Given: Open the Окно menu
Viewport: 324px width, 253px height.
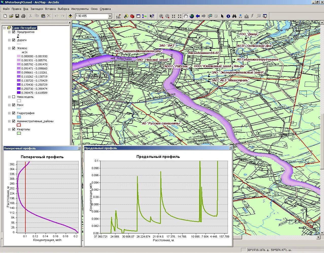Looking at the screenshot, I should tap(94, 9).
